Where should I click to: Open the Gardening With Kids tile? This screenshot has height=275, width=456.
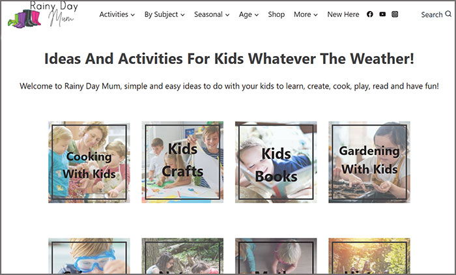369,162
